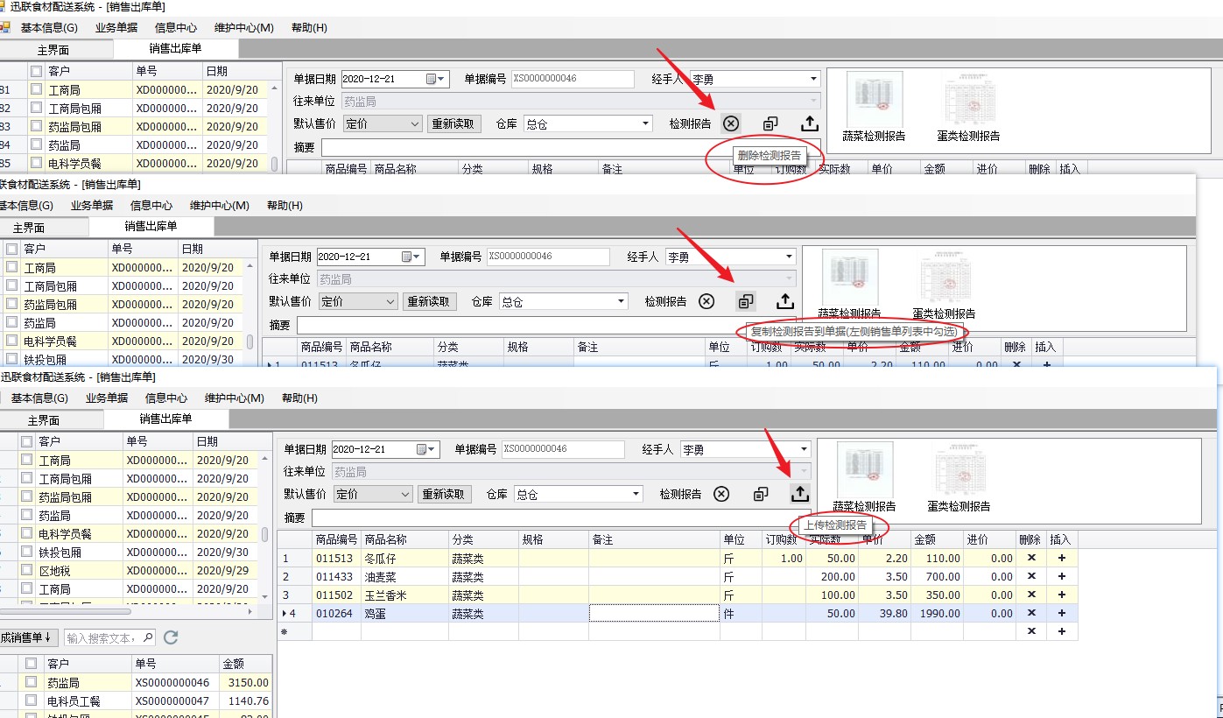Insert a row at 油麦菜 line
1223x718 pixels.
click(1062, 576)
